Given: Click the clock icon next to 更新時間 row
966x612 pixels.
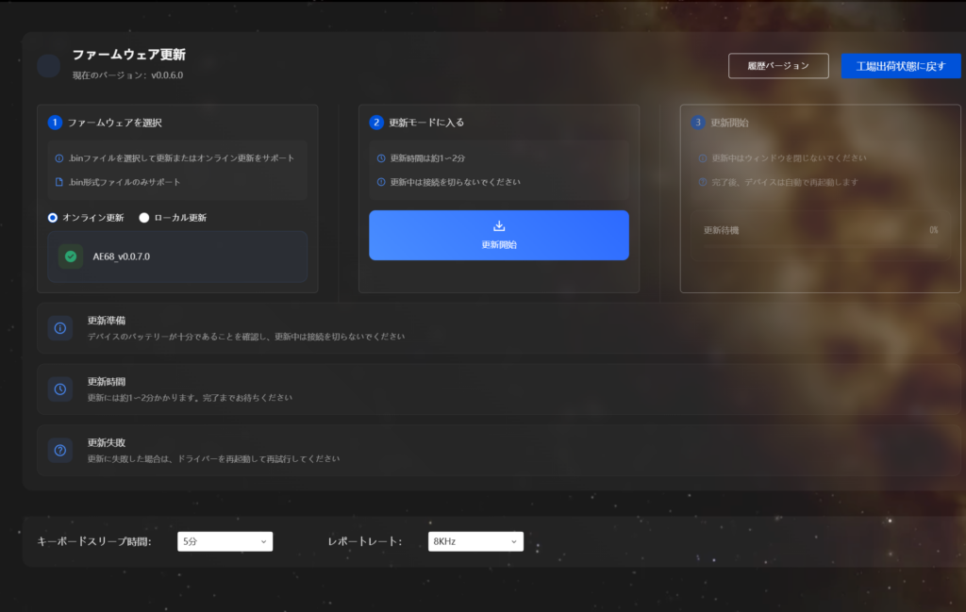Looking at the screenshot, I should (x=60, y=389).
